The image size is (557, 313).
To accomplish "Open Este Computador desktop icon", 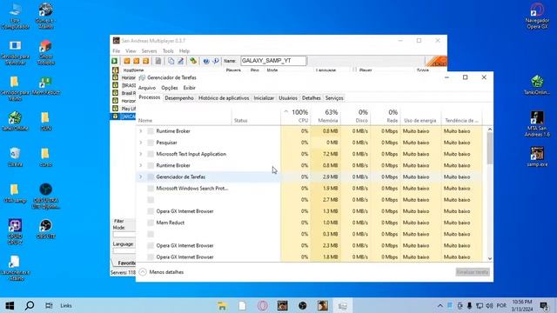I will [15, 16].
